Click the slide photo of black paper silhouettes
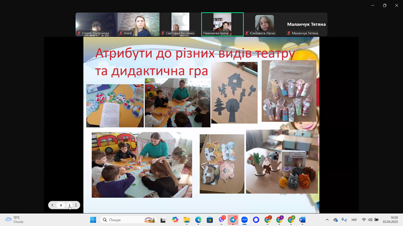Viewport: 403px width, 226px height. (x=234, y=93)
